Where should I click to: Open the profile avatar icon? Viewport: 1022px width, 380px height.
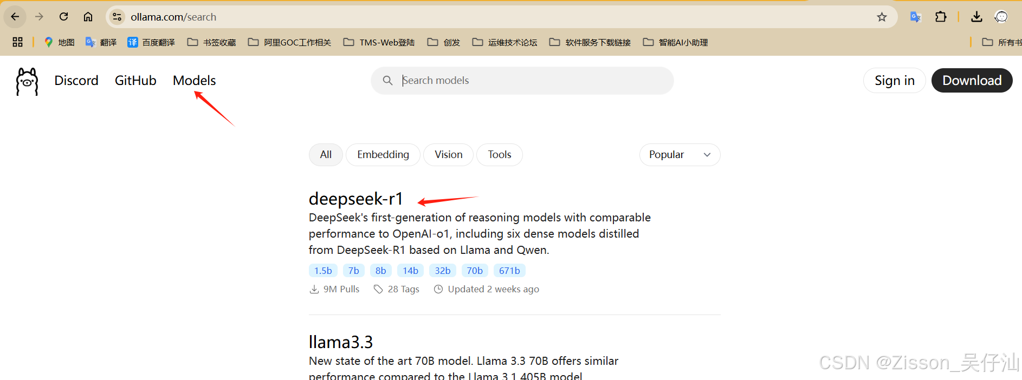(1001, 17)
